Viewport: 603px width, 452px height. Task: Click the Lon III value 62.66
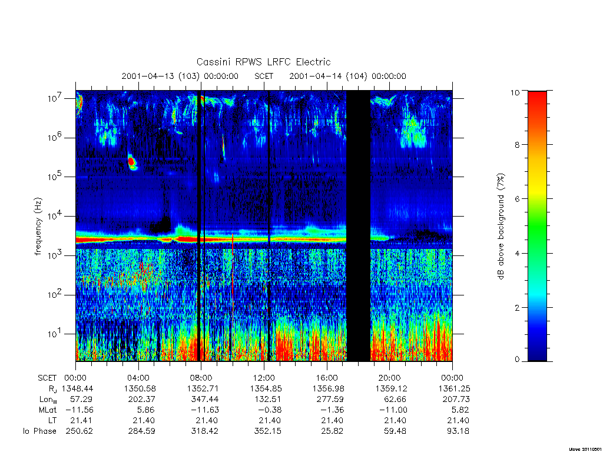point(395,400)
